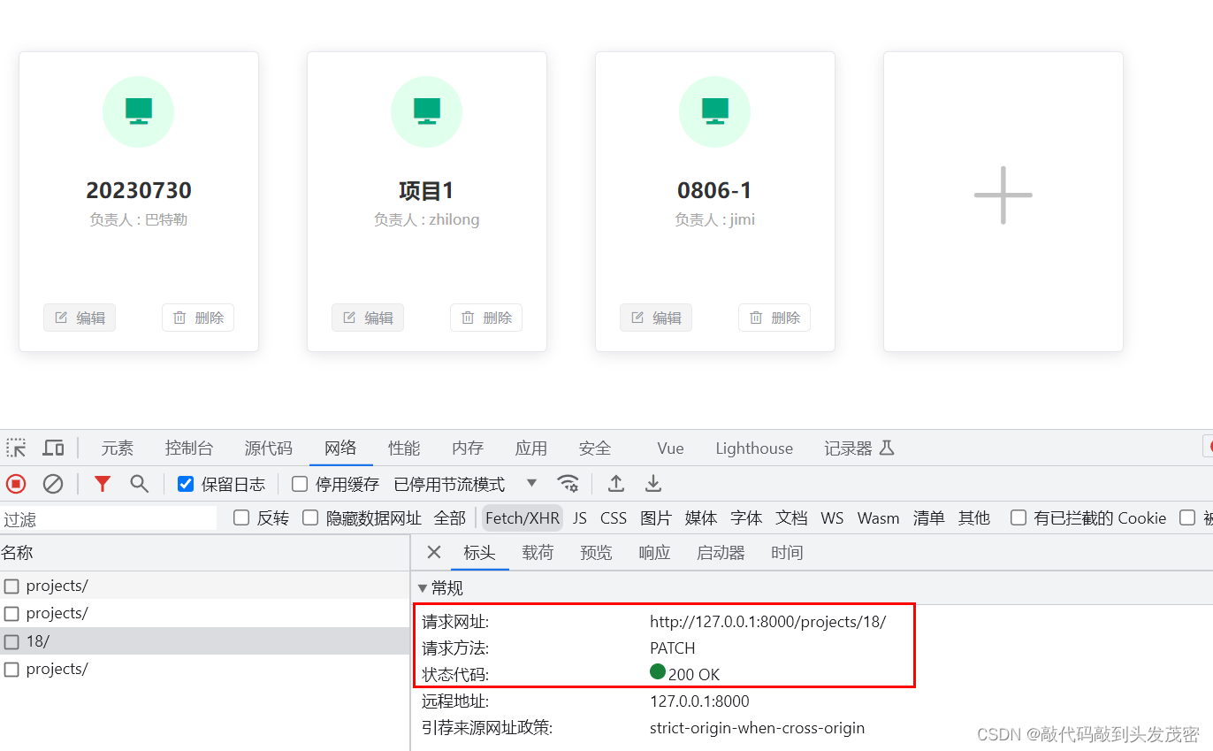Edit project 项目1
Screen dimensions: 1213x751
tap(368, 318)
